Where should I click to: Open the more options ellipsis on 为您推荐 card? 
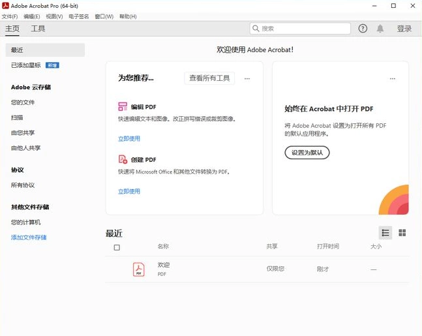247,78
